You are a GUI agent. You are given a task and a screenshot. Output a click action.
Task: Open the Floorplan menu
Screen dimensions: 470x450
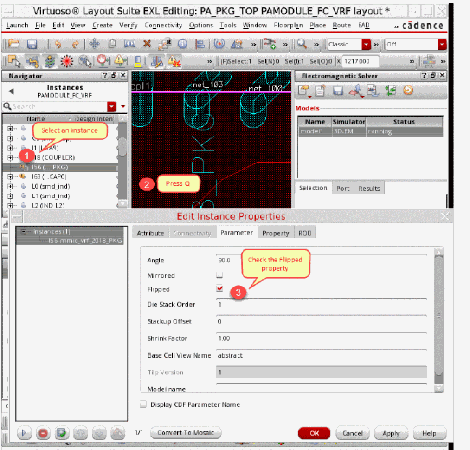tap(288, 25)
